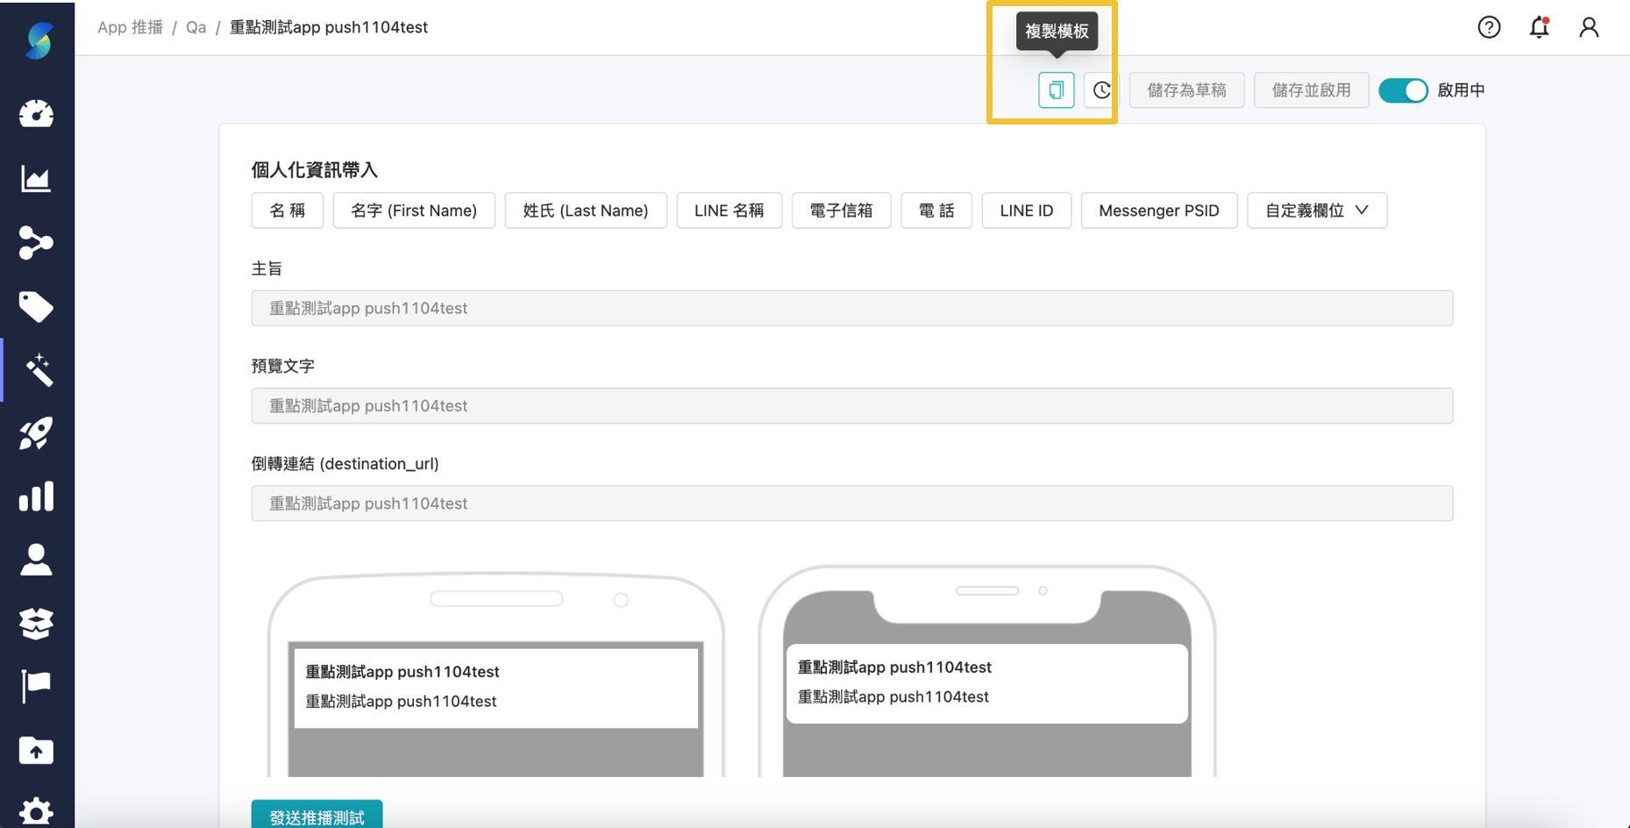
Task: Click the 主旨 input field
Action: (x=851, y=308)
